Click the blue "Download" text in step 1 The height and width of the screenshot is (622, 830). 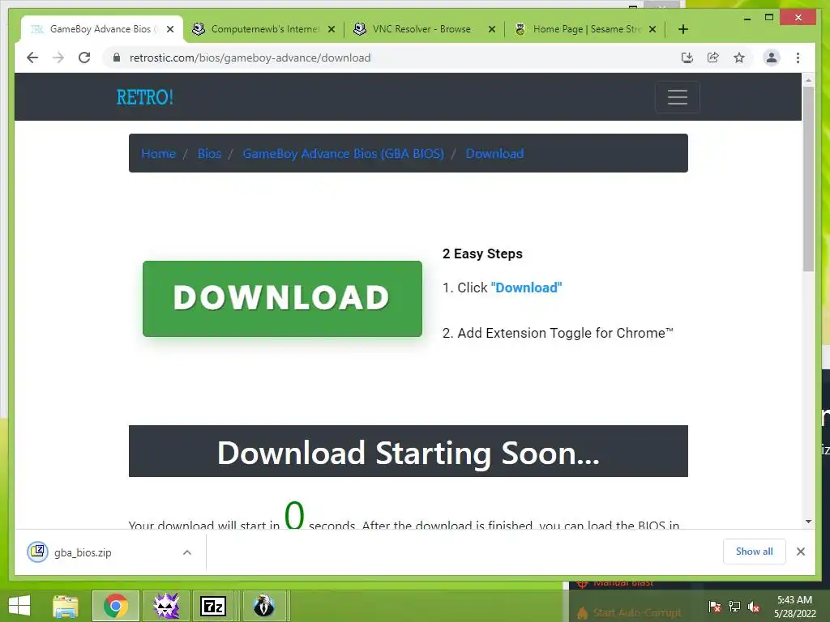(526, 288)
